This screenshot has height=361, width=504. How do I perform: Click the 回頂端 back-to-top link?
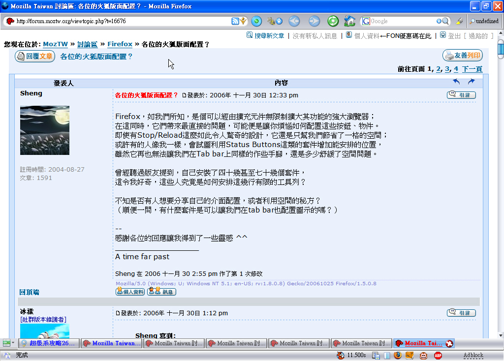click(x=29, y=292)
